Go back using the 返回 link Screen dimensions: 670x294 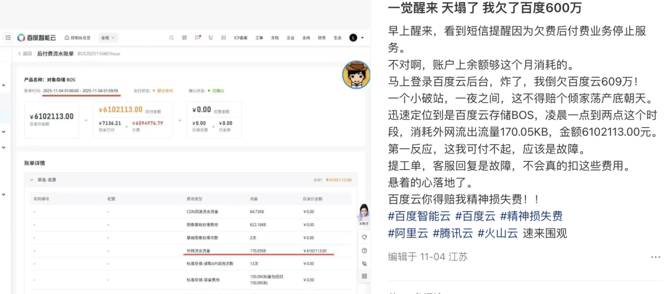pyautogui.click(x=25, y=54)
